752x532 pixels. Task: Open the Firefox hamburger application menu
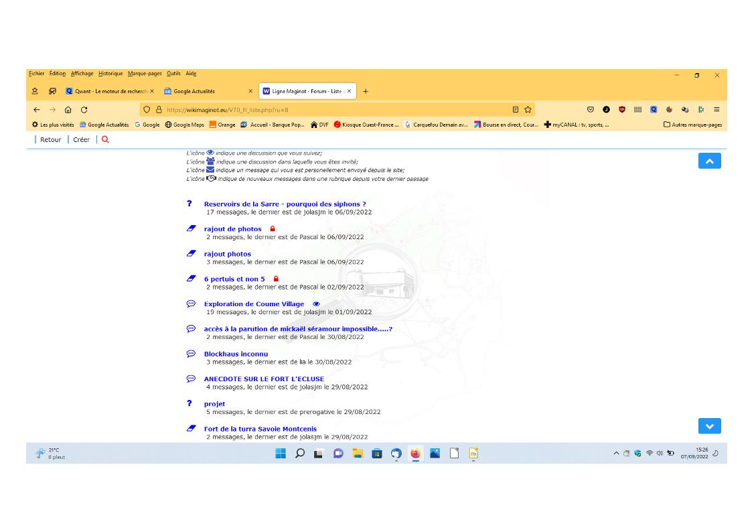717,110
